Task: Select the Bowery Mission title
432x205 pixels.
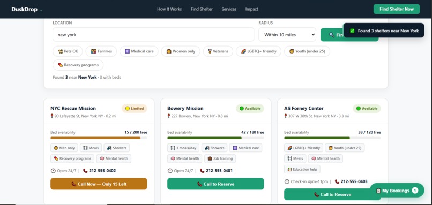Action: (185, 109)
